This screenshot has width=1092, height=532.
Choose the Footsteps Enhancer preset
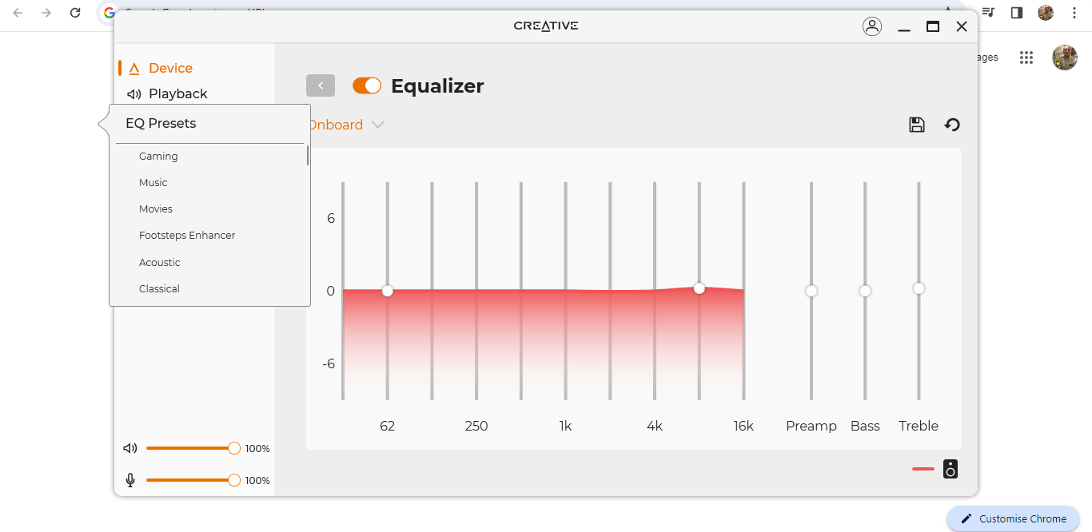click(187, 236)
